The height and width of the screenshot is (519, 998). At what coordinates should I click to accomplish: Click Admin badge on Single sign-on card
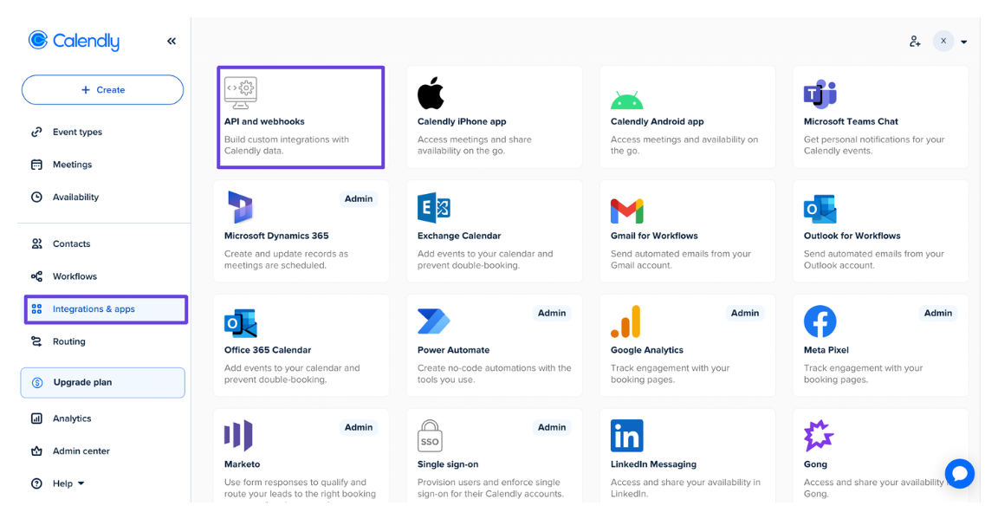point(552,427)
